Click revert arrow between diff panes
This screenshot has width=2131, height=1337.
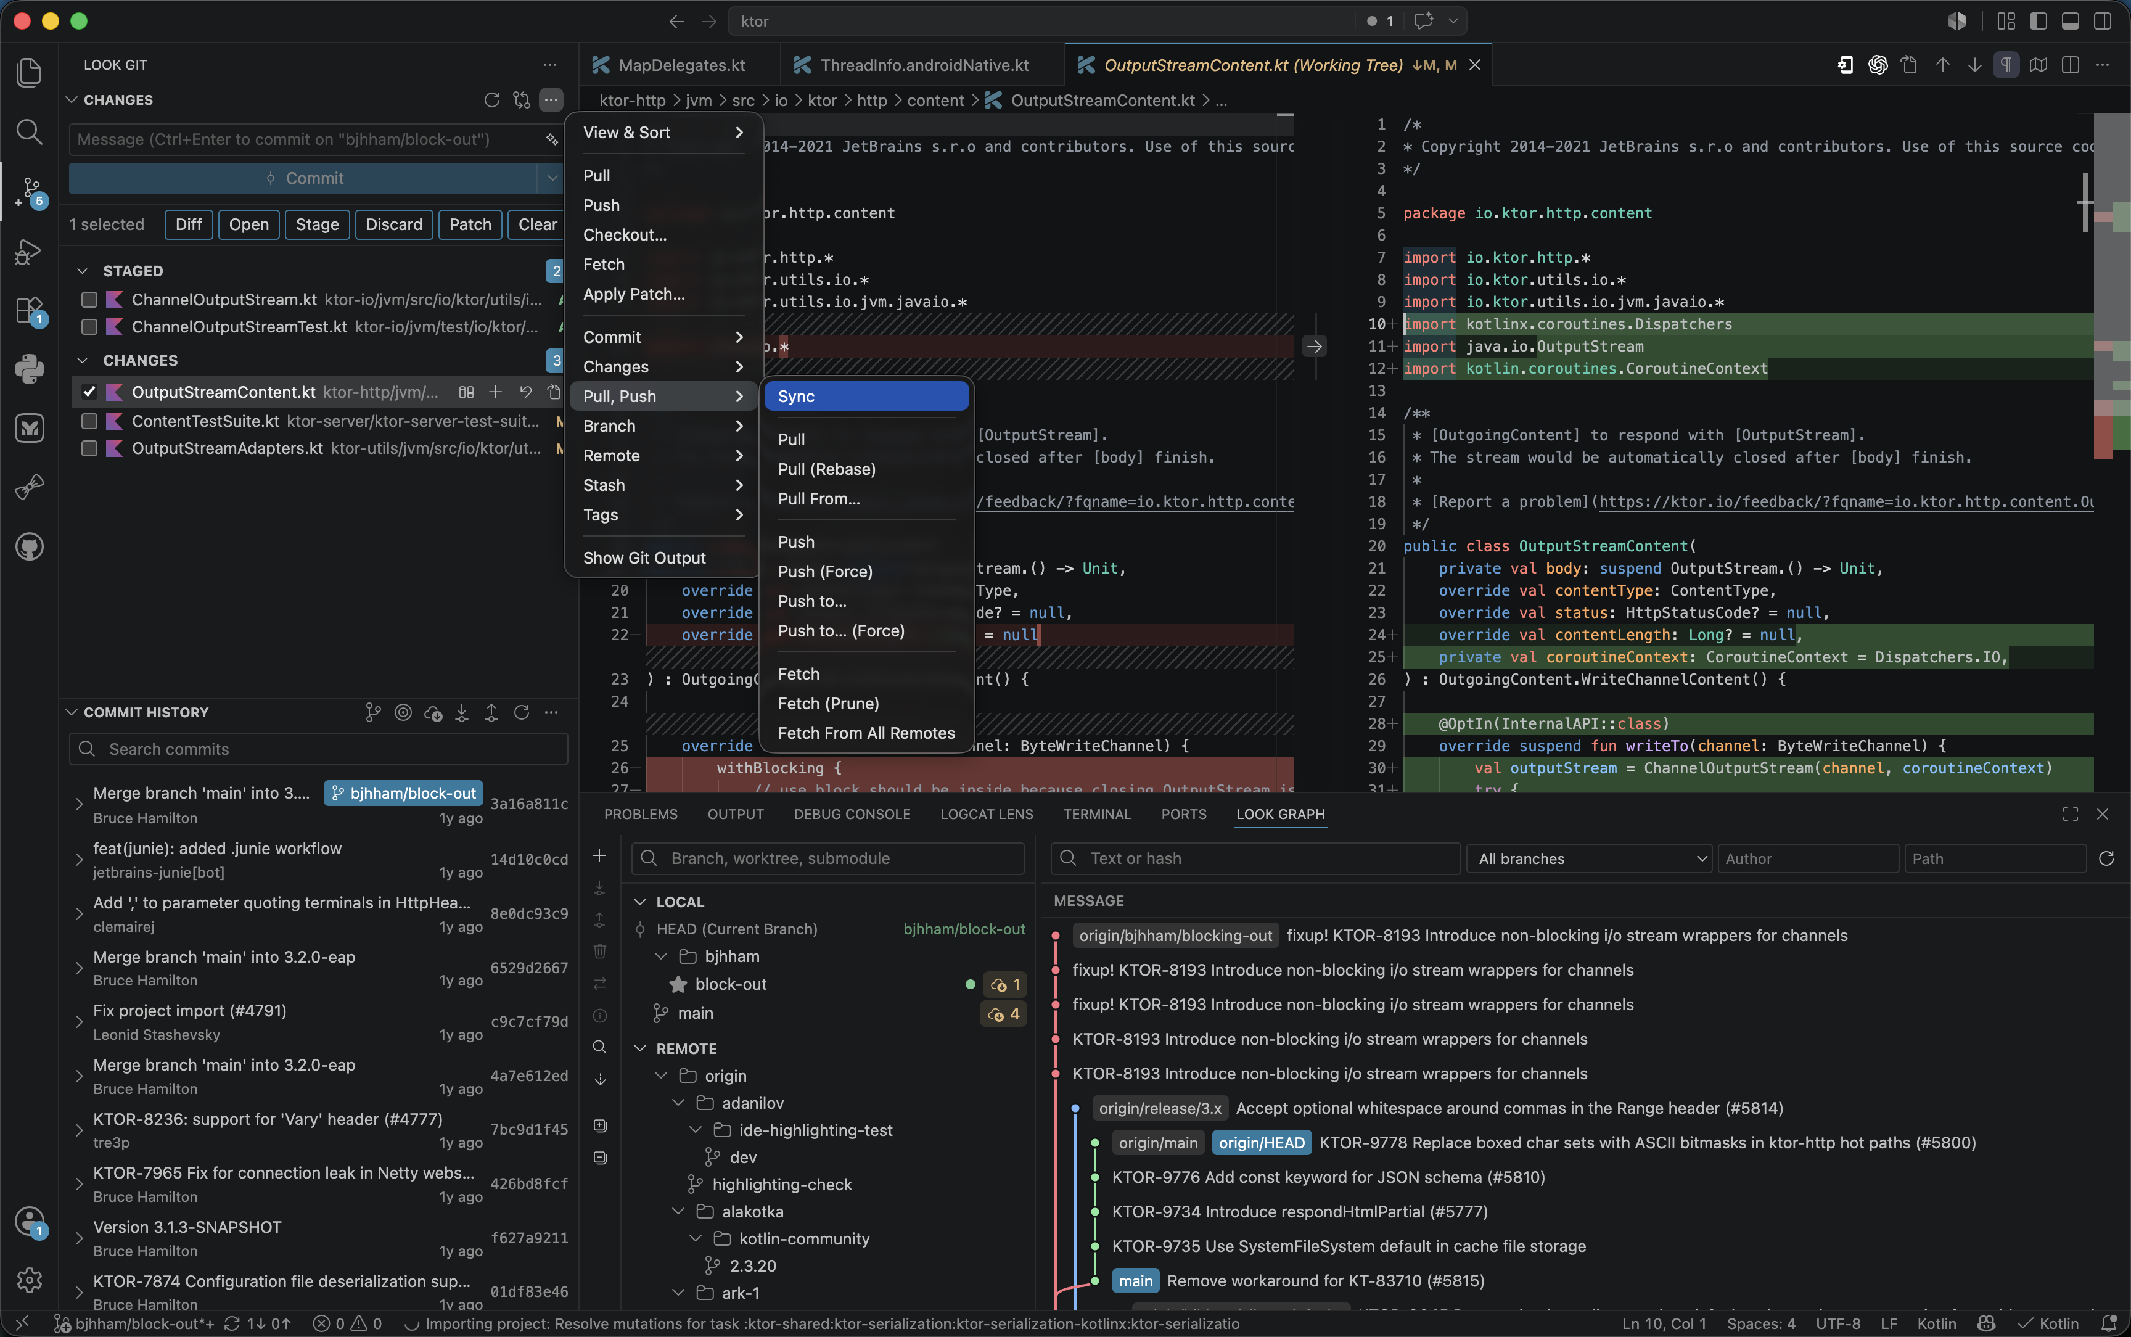click(1315, 347)
